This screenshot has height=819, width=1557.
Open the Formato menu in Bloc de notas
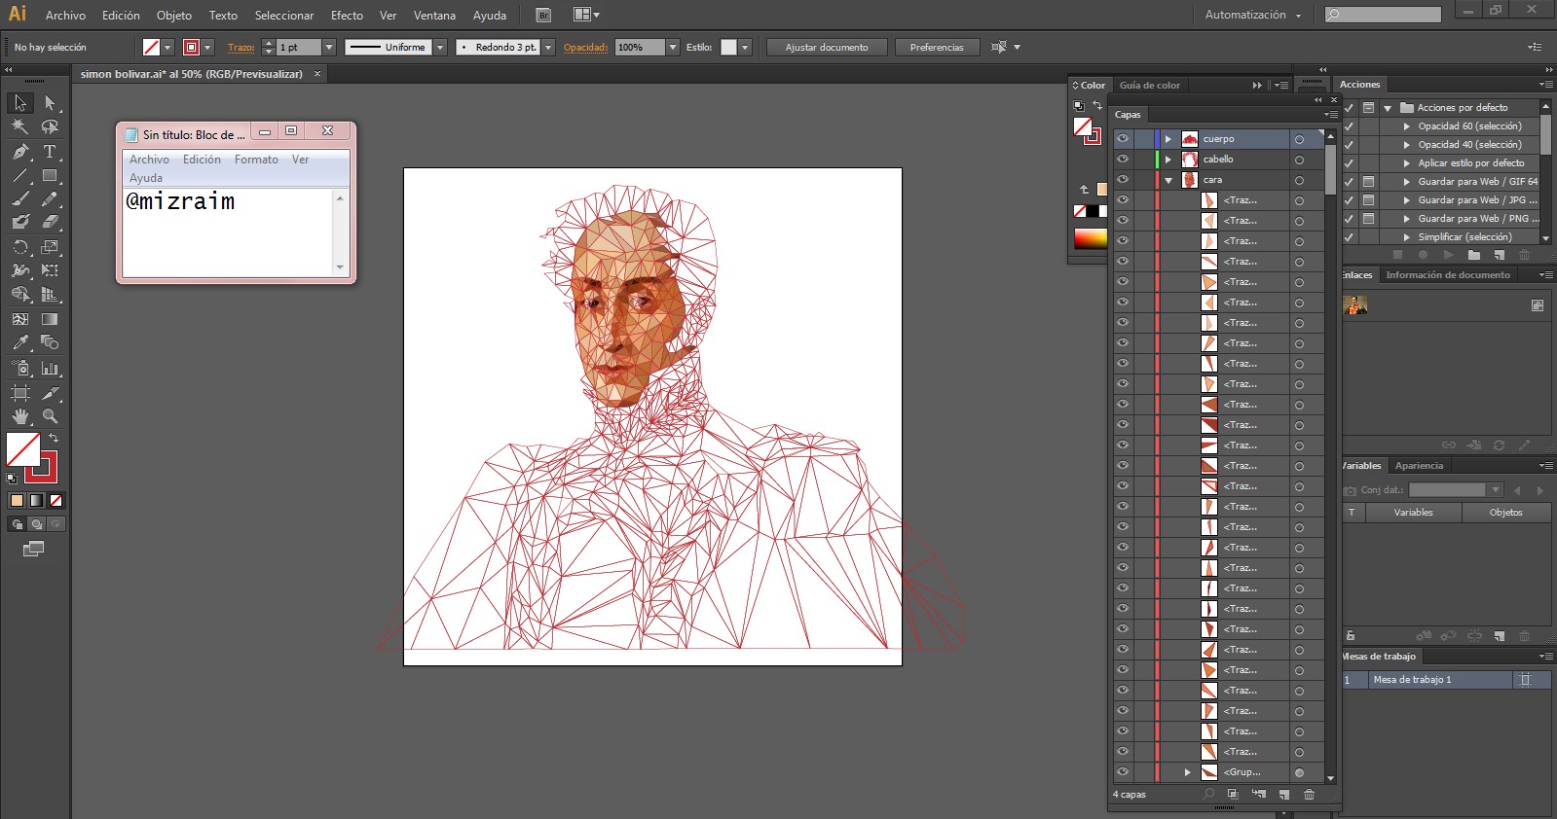(256, 160)
